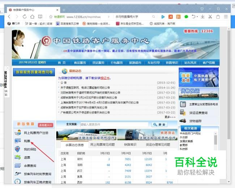Viewport: 235px width, 188px height.
Task: Open the 客户信箱 navigation item
Action: coord(209,63)
